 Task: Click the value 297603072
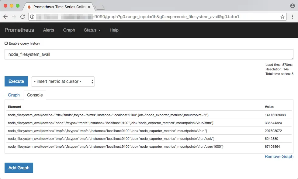point(273,131)
